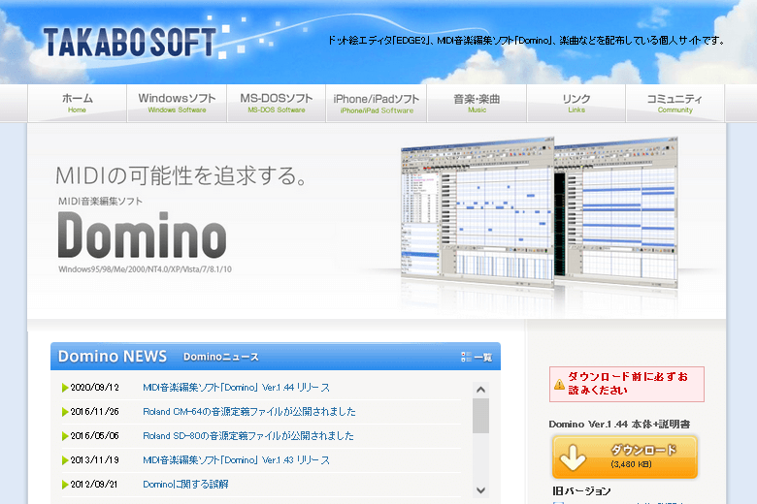This screenshot has width=757, height=504.
Task: Click green arrow beside 2013/11/19 news
Action: click(x=65, y=460)
